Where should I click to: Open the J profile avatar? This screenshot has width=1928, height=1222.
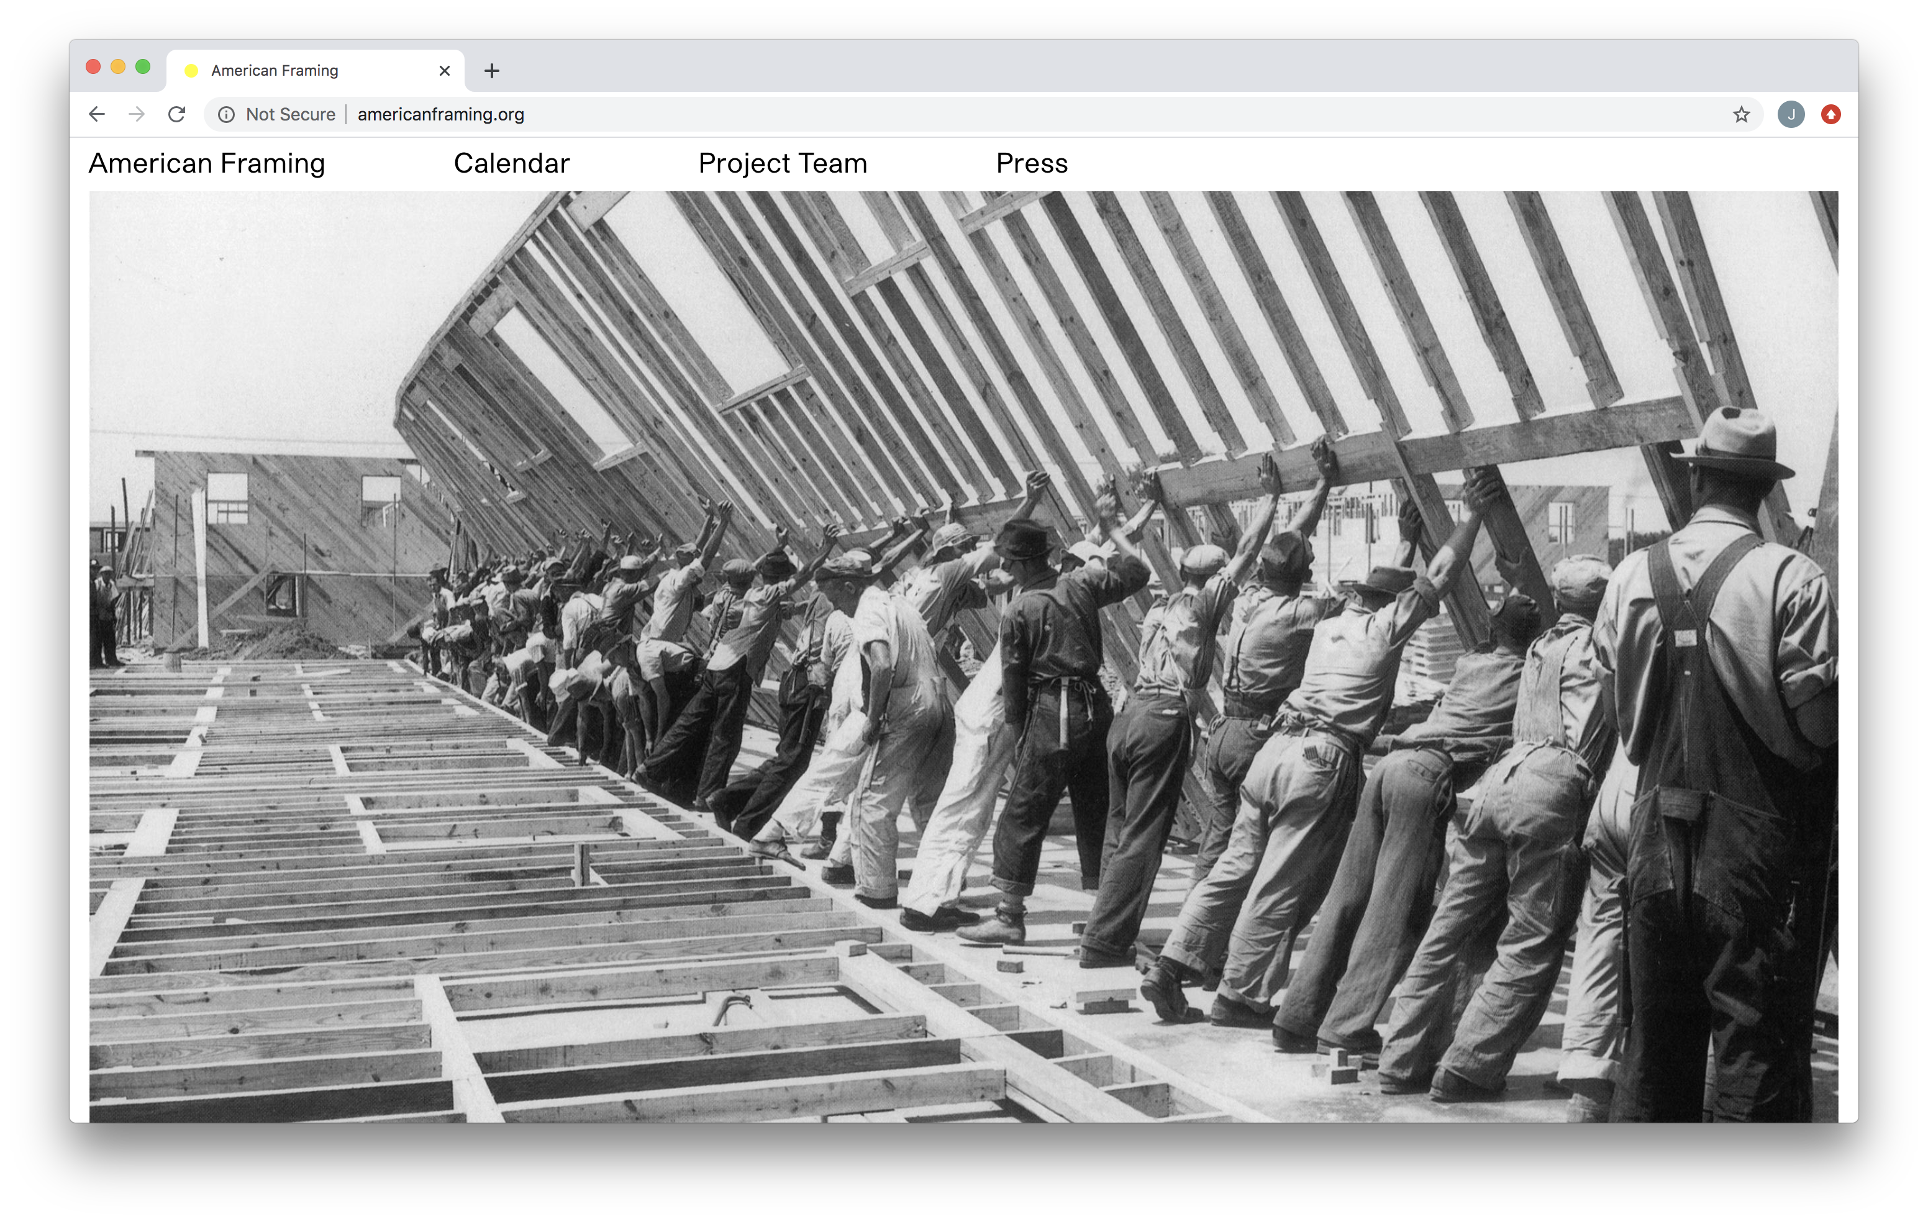coord(1791,114)
